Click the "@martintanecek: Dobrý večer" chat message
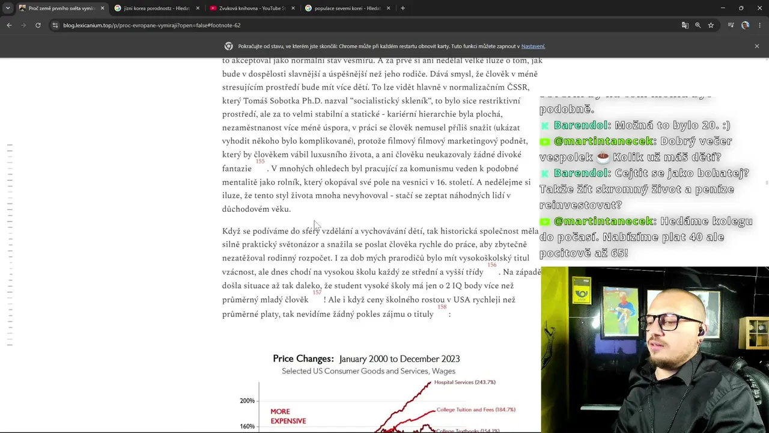The image size is (769, 433). click(x=636, y=149)
